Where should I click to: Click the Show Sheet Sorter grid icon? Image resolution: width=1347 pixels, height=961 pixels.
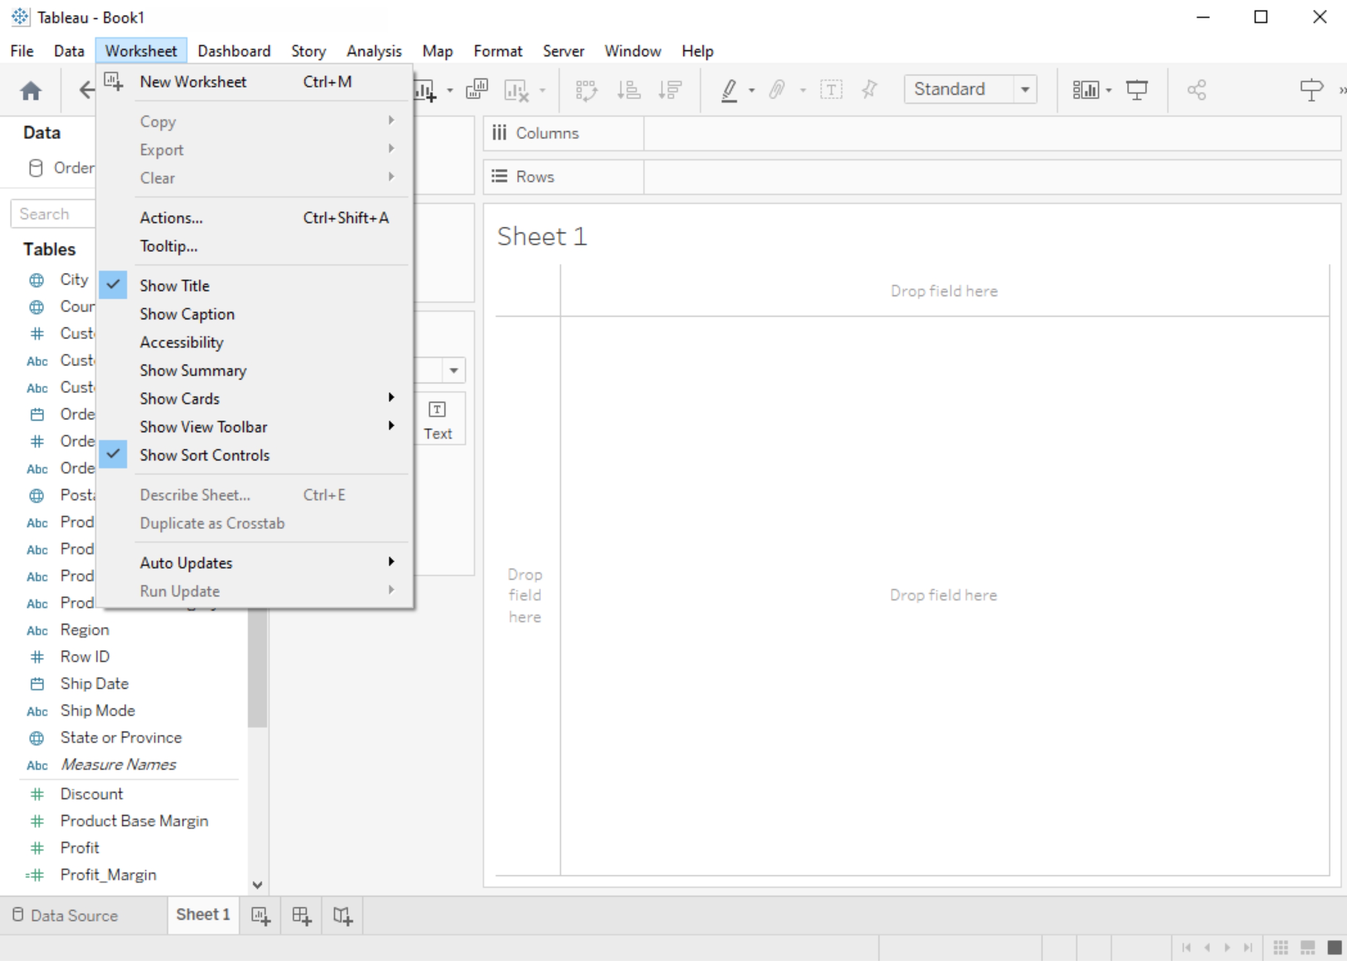[x=1280, y=947]
